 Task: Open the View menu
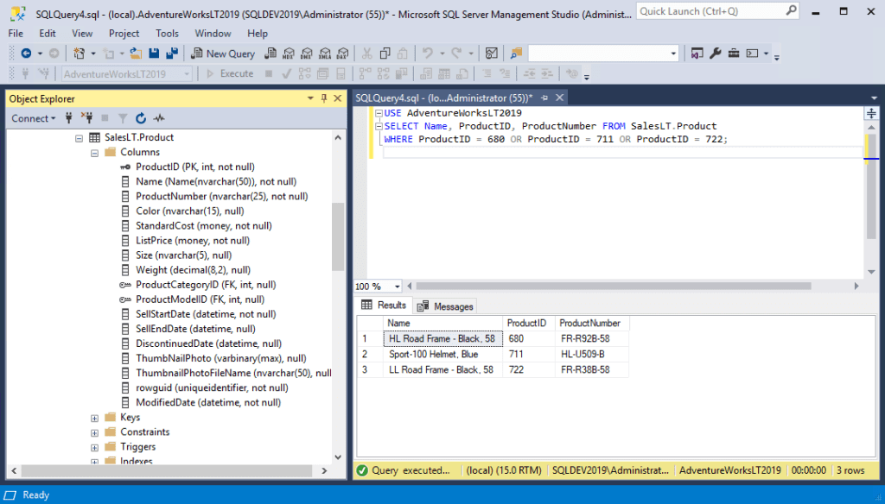click(82, 34)
